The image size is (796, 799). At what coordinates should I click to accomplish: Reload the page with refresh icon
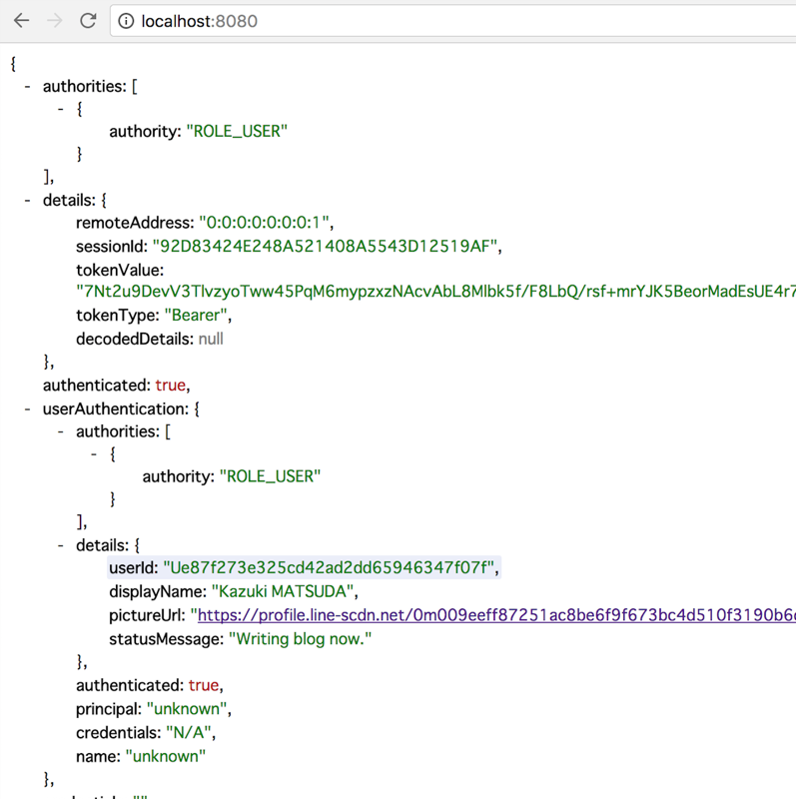pyautogui.click(x=88, y=21)
